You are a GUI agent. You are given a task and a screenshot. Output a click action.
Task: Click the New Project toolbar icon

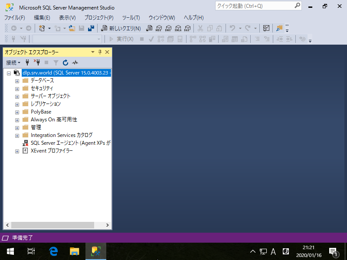42,28
